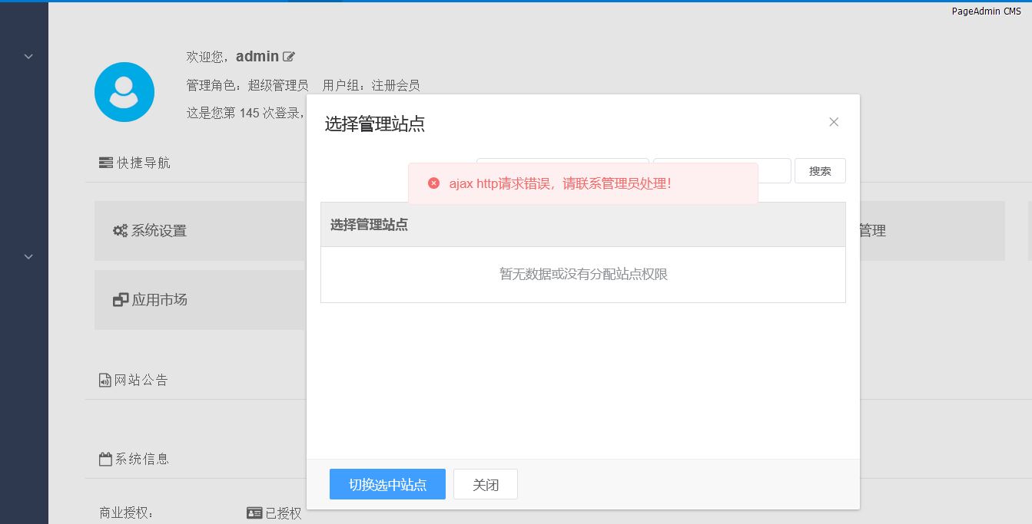Click the red error icon in the alert
The width and height of the screenshot is (1032, 524).
433,183
